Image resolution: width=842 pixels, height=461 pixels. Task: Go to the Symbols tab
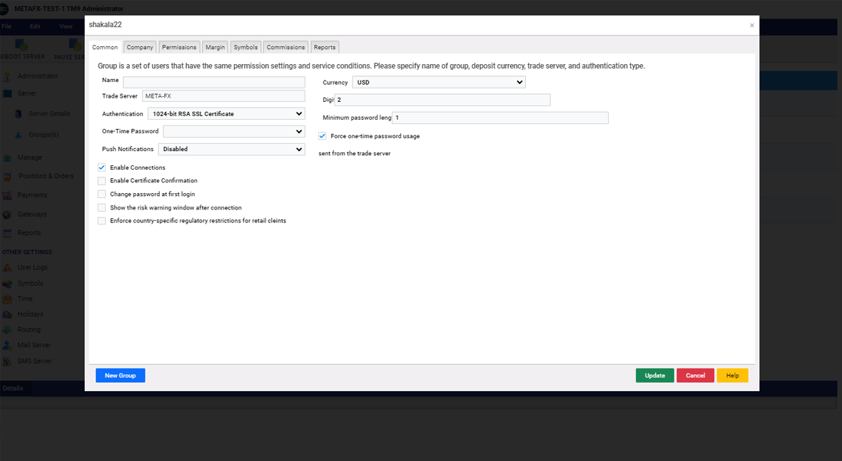(x=245, y=47)
